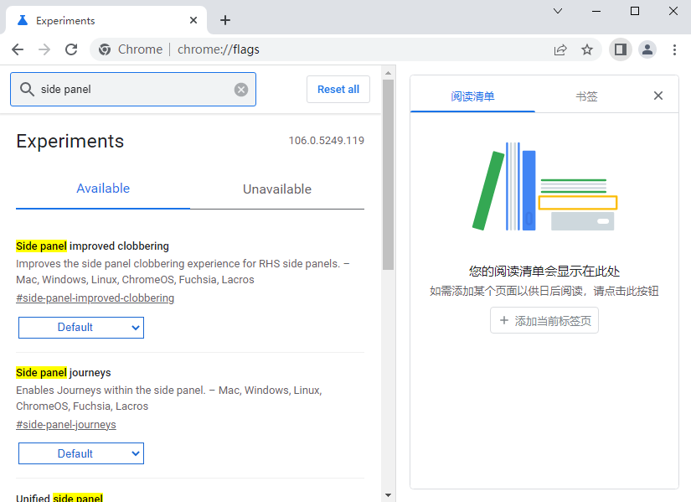Open a new tab with plus button
Image resolution: width=691 pixels, height=502 pixels.
point(225,20)
